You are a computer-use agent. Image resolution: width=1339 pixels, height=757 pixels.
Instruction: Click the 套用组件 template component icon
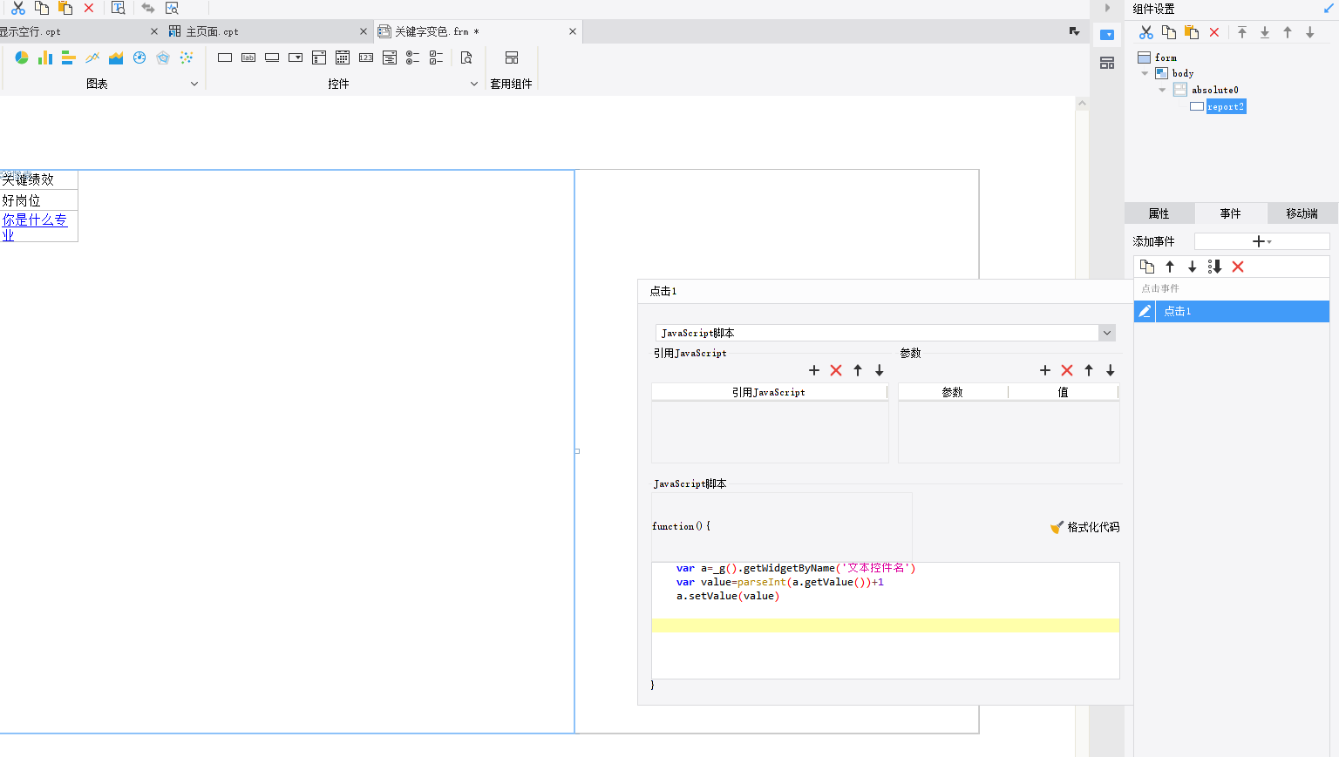point(512,57)
